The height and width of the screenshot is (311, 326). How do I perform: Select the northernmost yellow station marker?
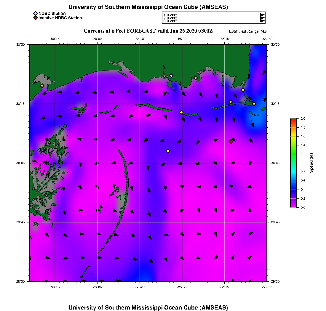pos(171,76)
